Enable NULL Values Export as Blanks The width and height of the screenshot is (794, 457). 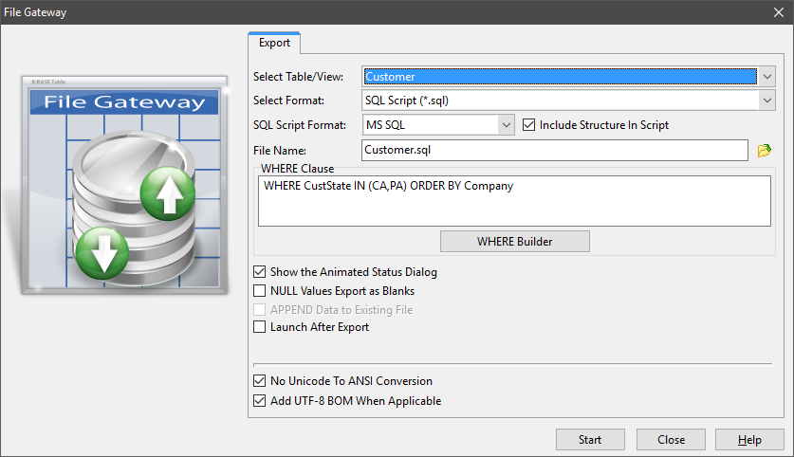click(x=260, y=291)
